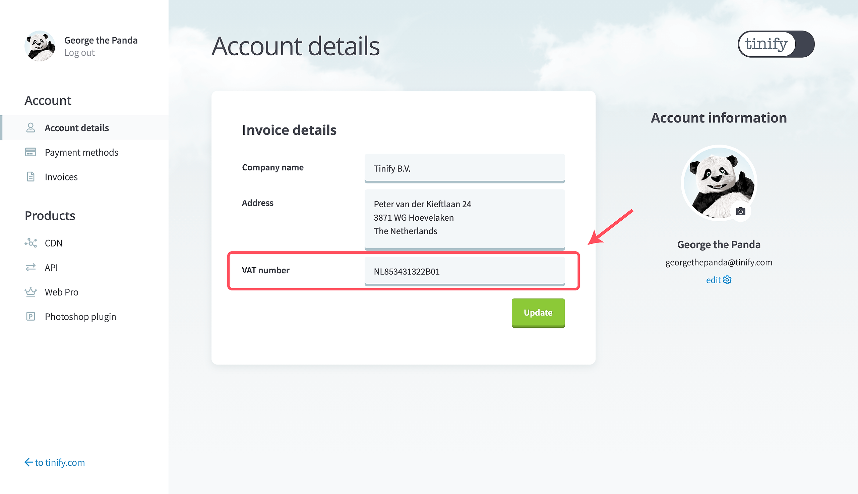Click the Log out link
Image resolution: width=858 pixels, height=494 pixels.
click(x=79, y=53)
